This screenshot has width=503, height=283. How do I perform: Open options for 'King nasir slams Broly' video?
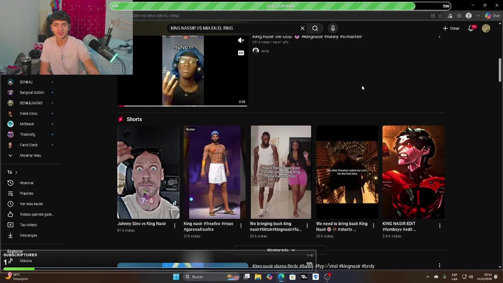coord(439,265)
